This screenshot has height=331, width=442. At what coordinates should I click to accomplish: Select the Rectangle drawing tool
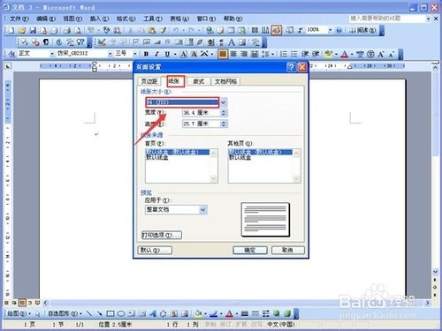110,313
